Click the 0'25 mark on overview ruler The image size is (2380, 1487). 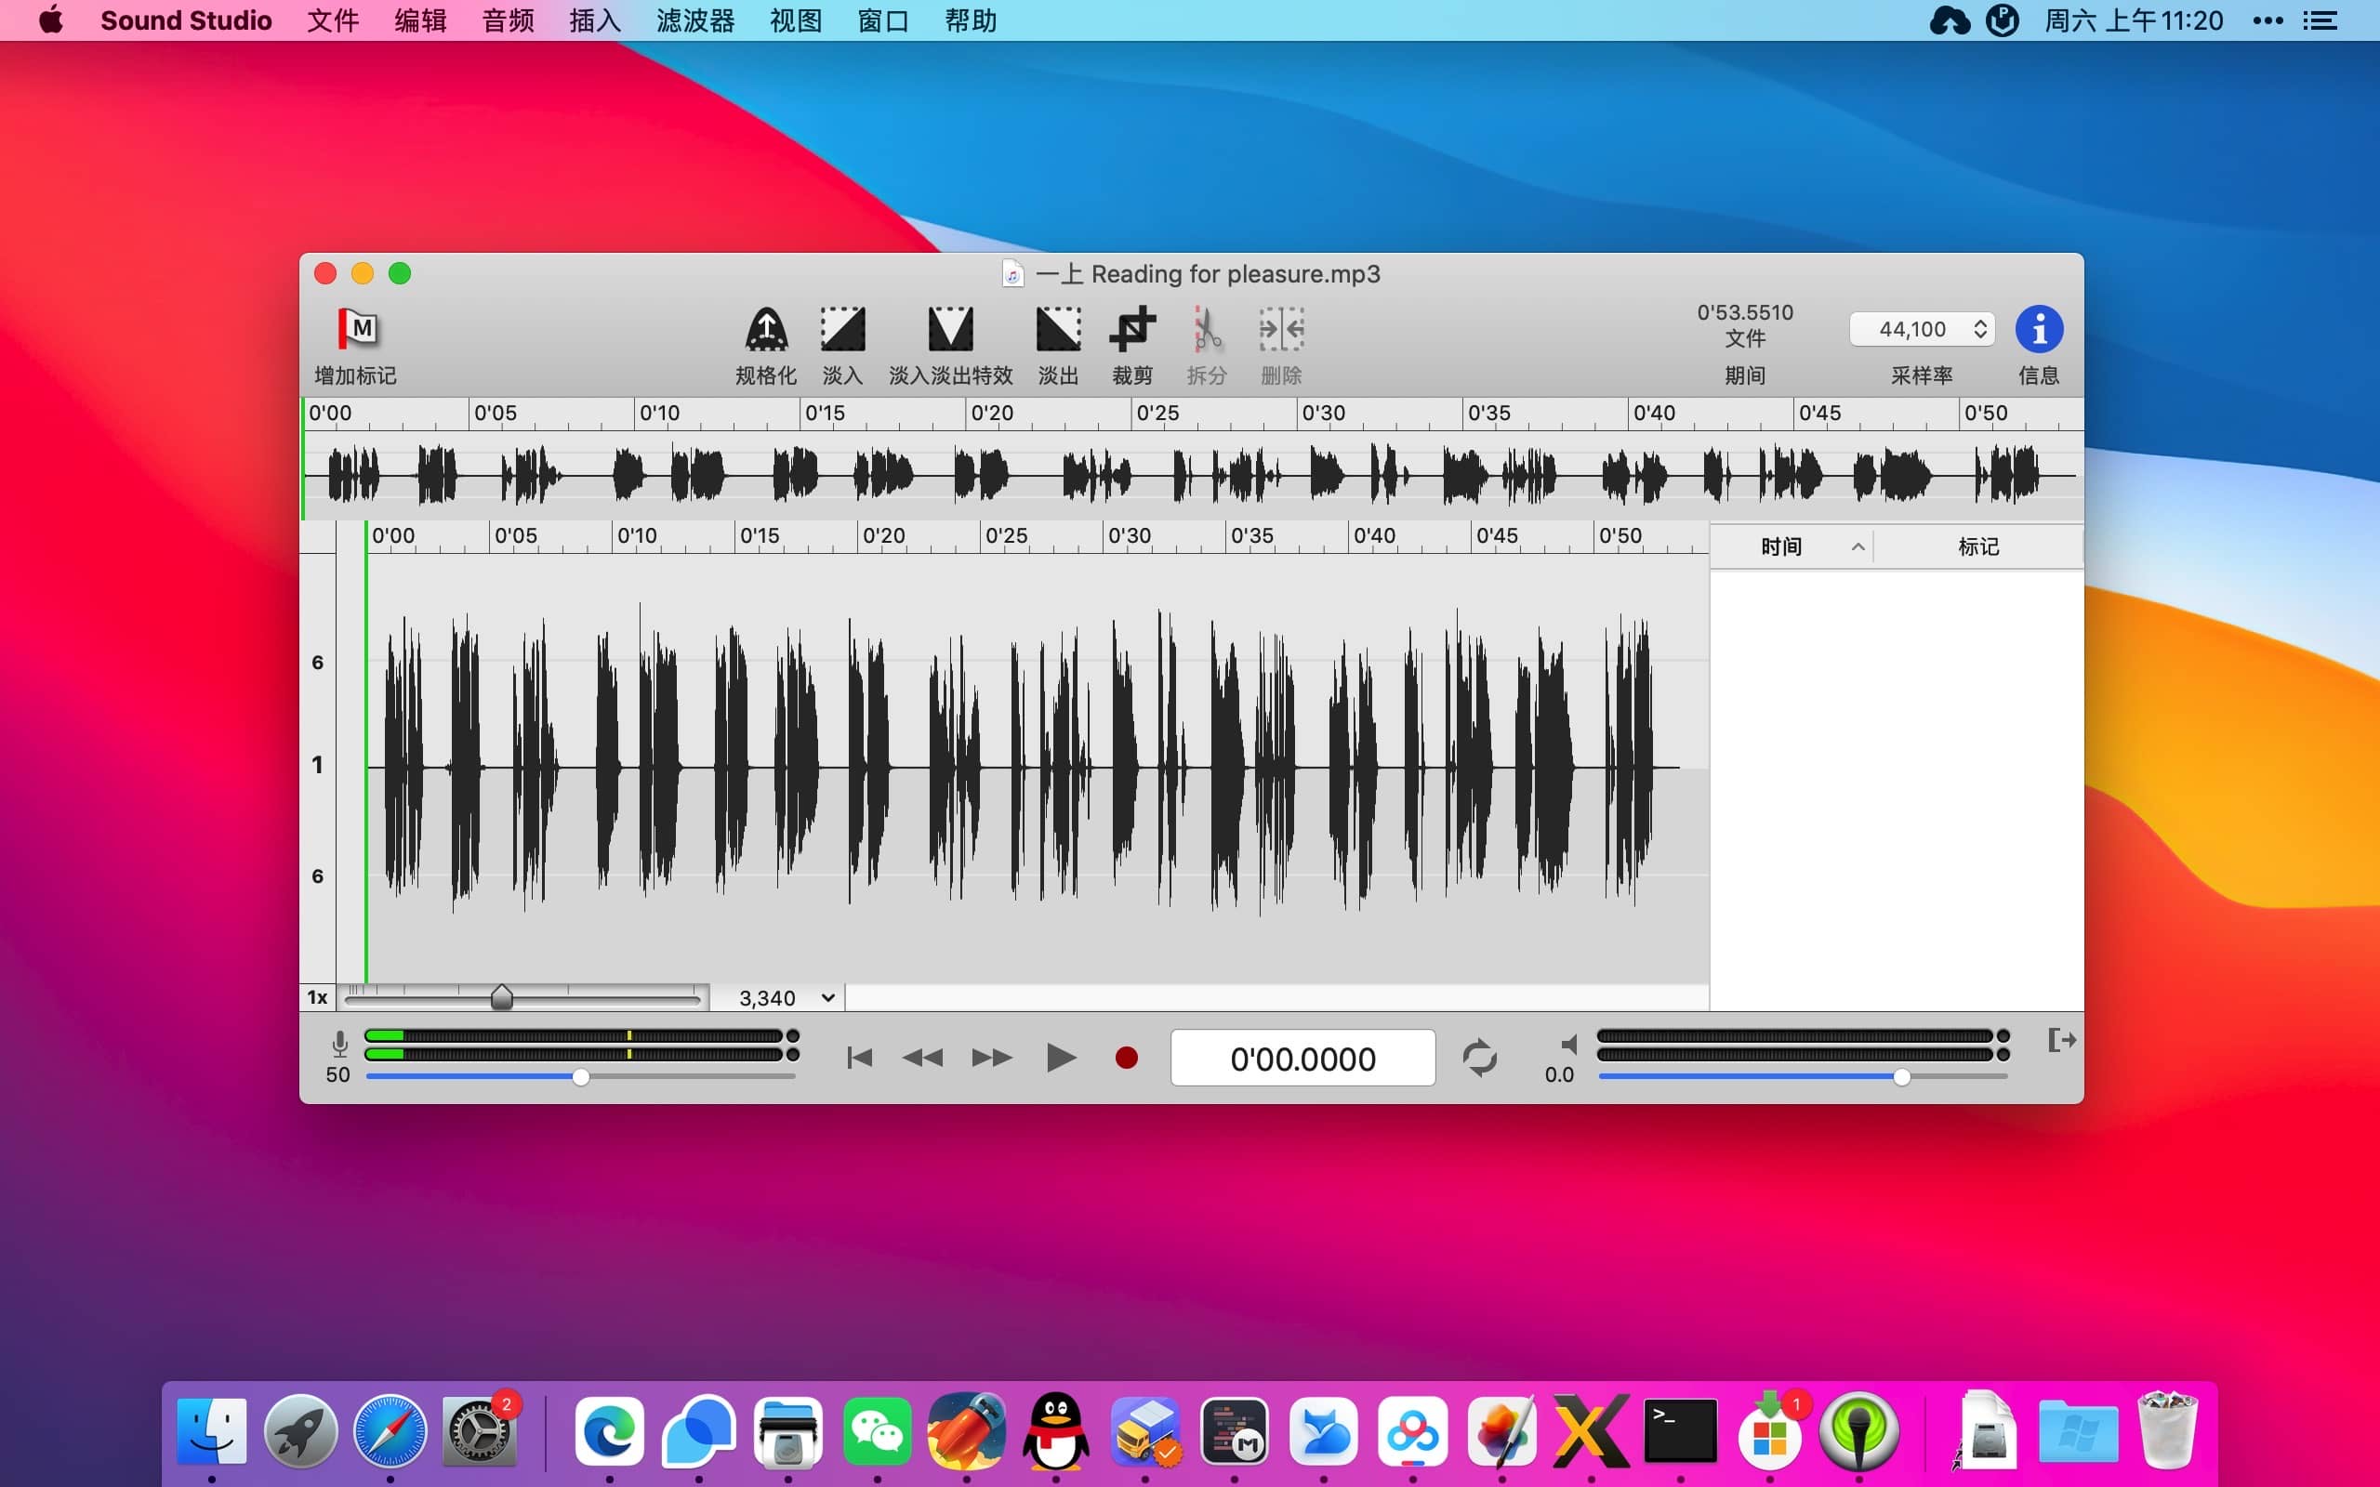click(x=1157, y=413)
